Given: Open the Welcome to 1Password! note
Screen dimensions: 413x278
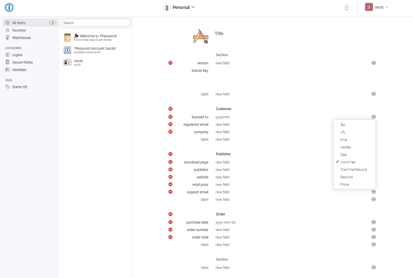Looking at the screenshot, I should point(96,38).
